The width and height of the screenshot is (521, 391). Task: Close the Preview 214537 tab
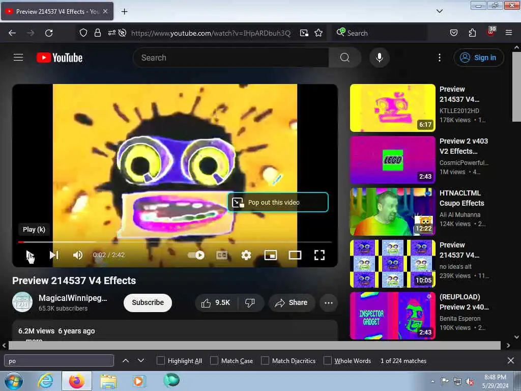tap(105, 11)
